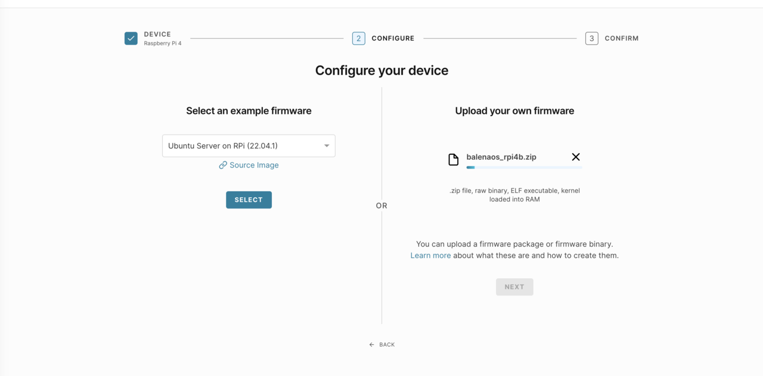The height and width of the screenshot is (376, 763).
Task: Click the step 3 badge icon
Action: [x=591, y=38]
